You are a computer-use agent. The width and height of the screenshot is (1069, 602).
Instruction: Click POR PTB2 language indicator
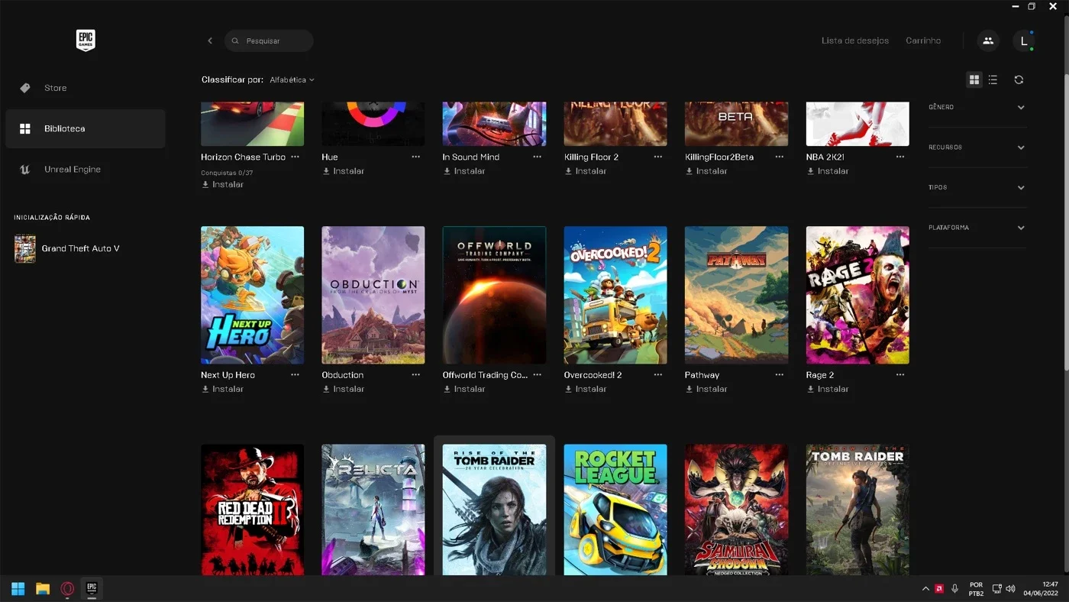click(x=976, y=588)
